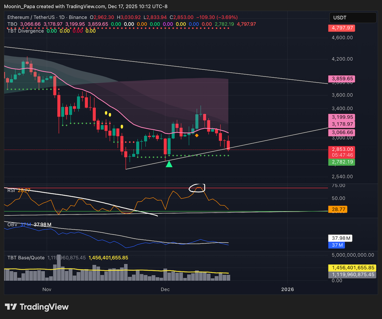Select the 3,178.97 price axis tag

tap(341, 124)
